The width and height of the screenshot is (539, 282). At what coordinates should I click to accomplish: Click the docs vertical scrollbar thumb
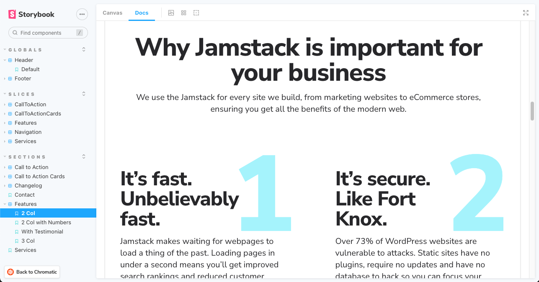tap(532, 110)
